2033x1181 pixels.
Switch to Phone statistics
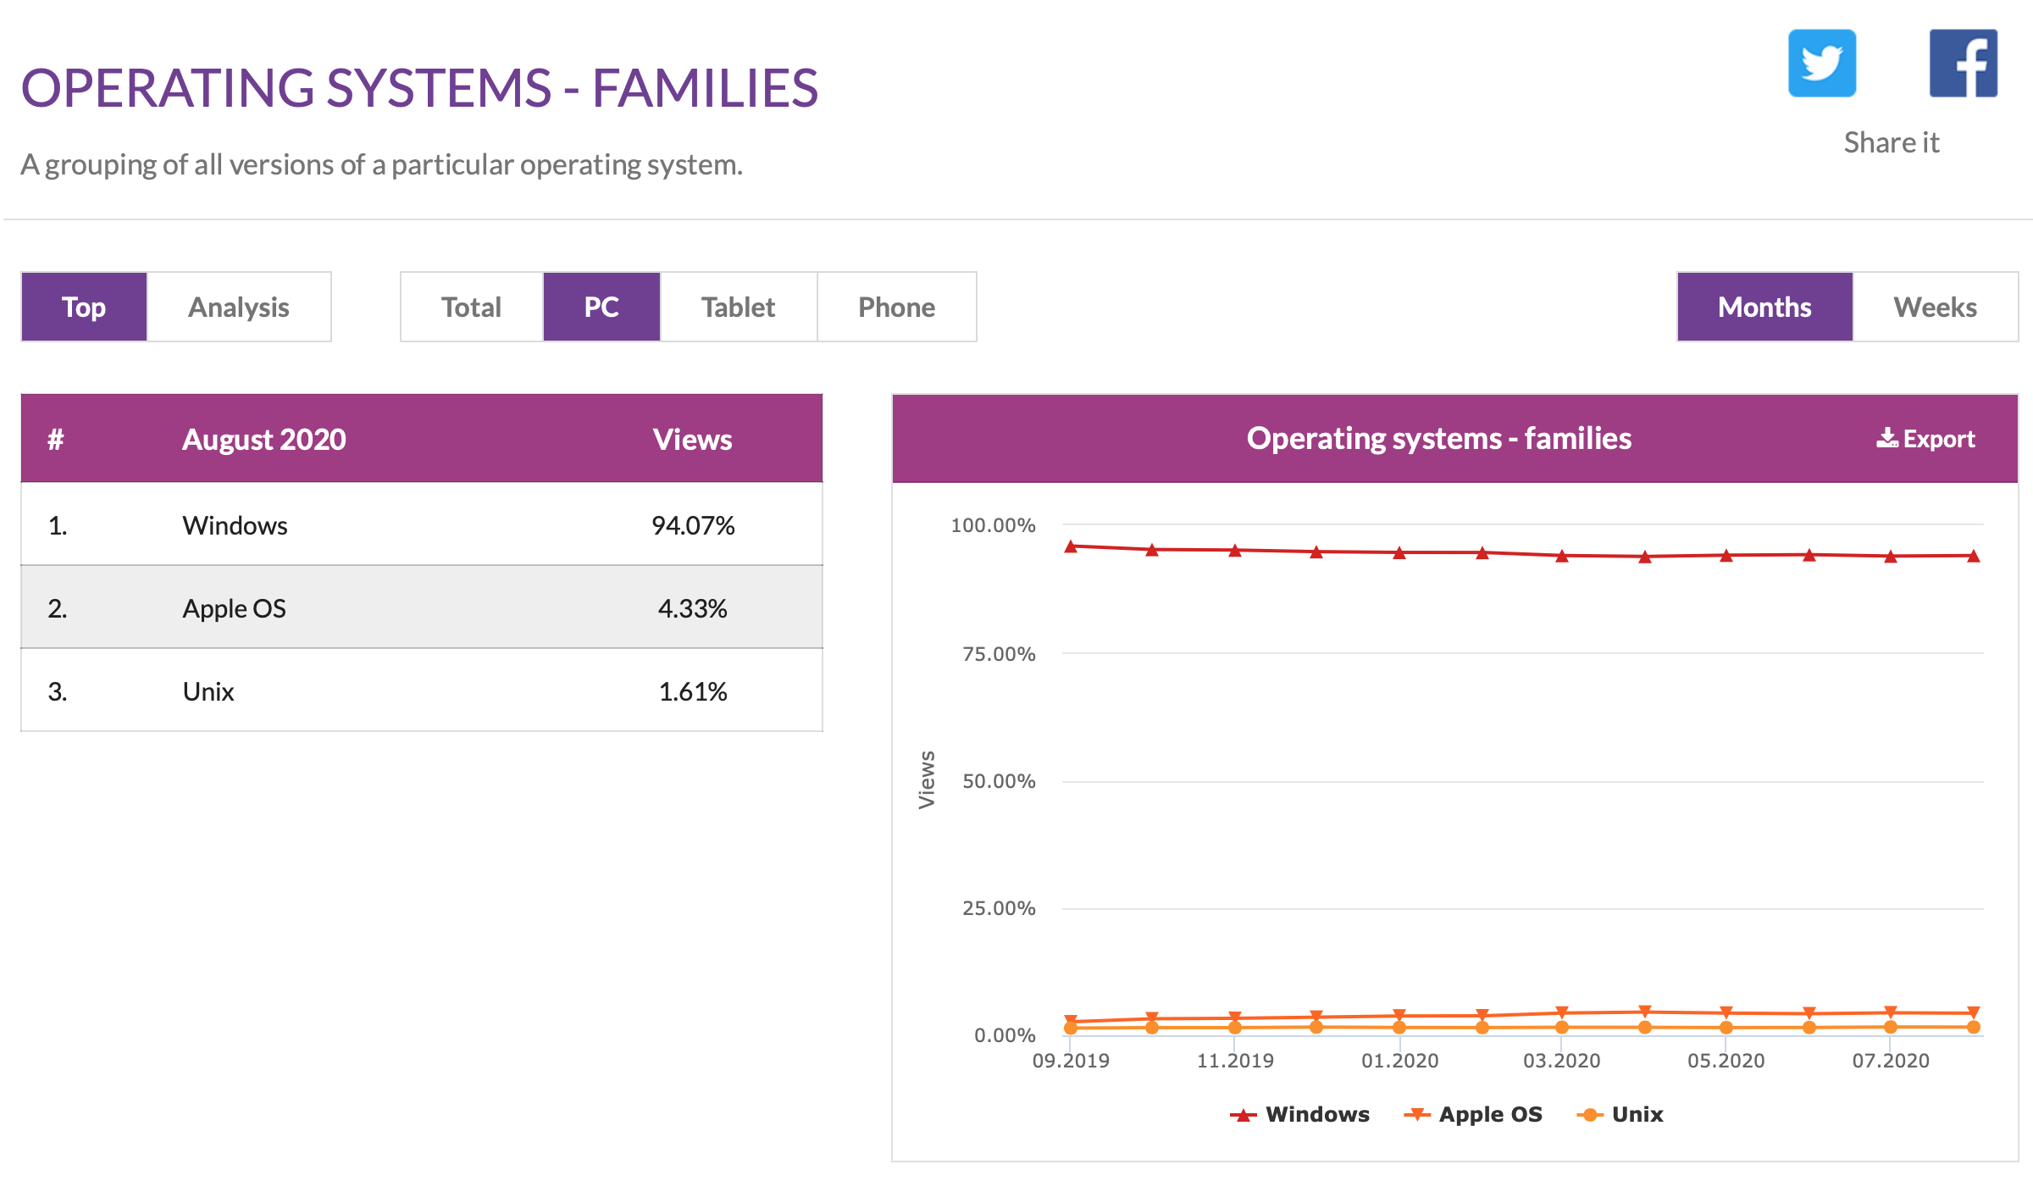point(896,307)
